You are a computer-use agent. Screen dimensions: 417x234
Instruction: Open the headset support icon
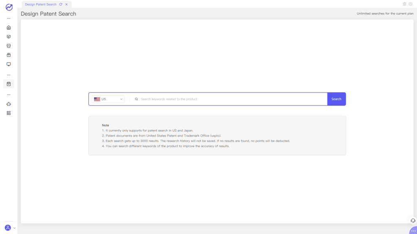tap(413, 221)
